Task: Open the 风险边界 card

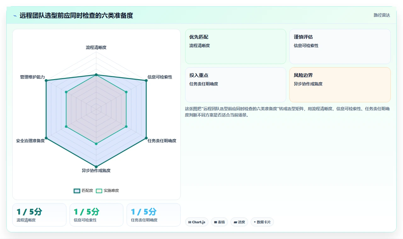Action: (x=340, y=85)
